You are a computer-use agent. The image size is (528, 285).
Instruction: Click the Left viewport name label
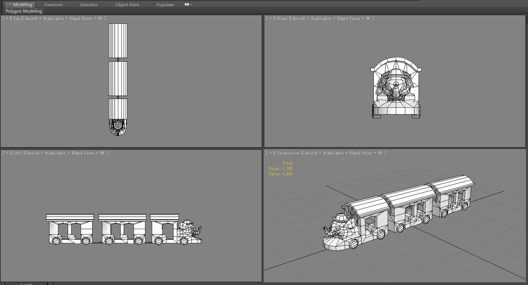coord(17,153)
